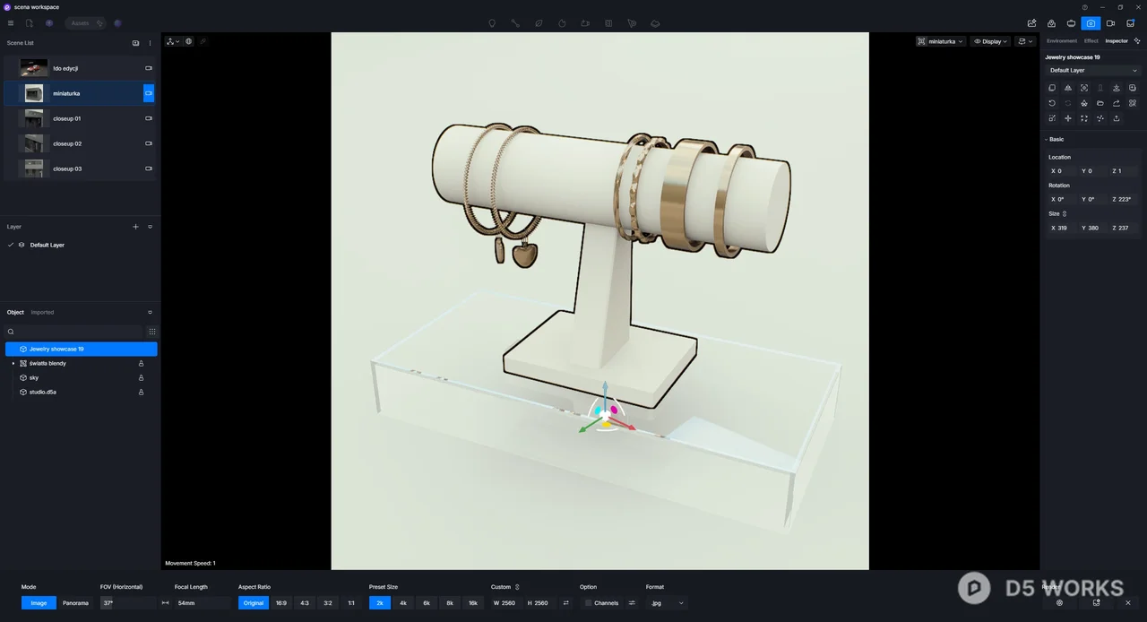This screenshot has height=622, width=1147.
Task: Click the Rotation Z value field
Action: (1124, 200)
